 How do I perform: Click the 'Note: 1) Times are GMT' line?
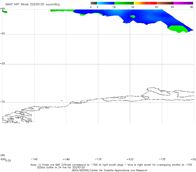111,165
